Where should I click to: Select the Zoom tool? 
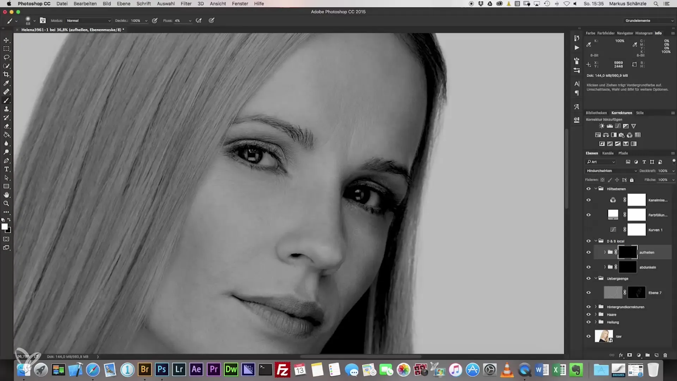click(x=6, y=204)
